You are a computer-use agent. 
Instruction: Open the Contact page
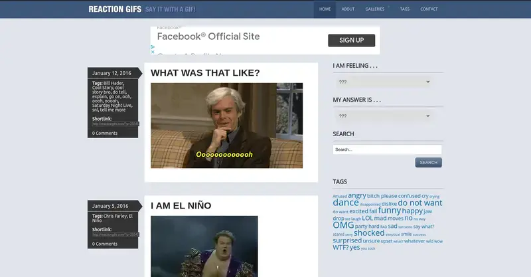[x=429, y=9]
